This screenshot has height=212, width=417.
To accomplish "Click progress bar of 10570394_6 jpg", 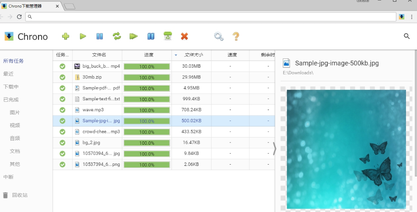I will pos(147,154).
